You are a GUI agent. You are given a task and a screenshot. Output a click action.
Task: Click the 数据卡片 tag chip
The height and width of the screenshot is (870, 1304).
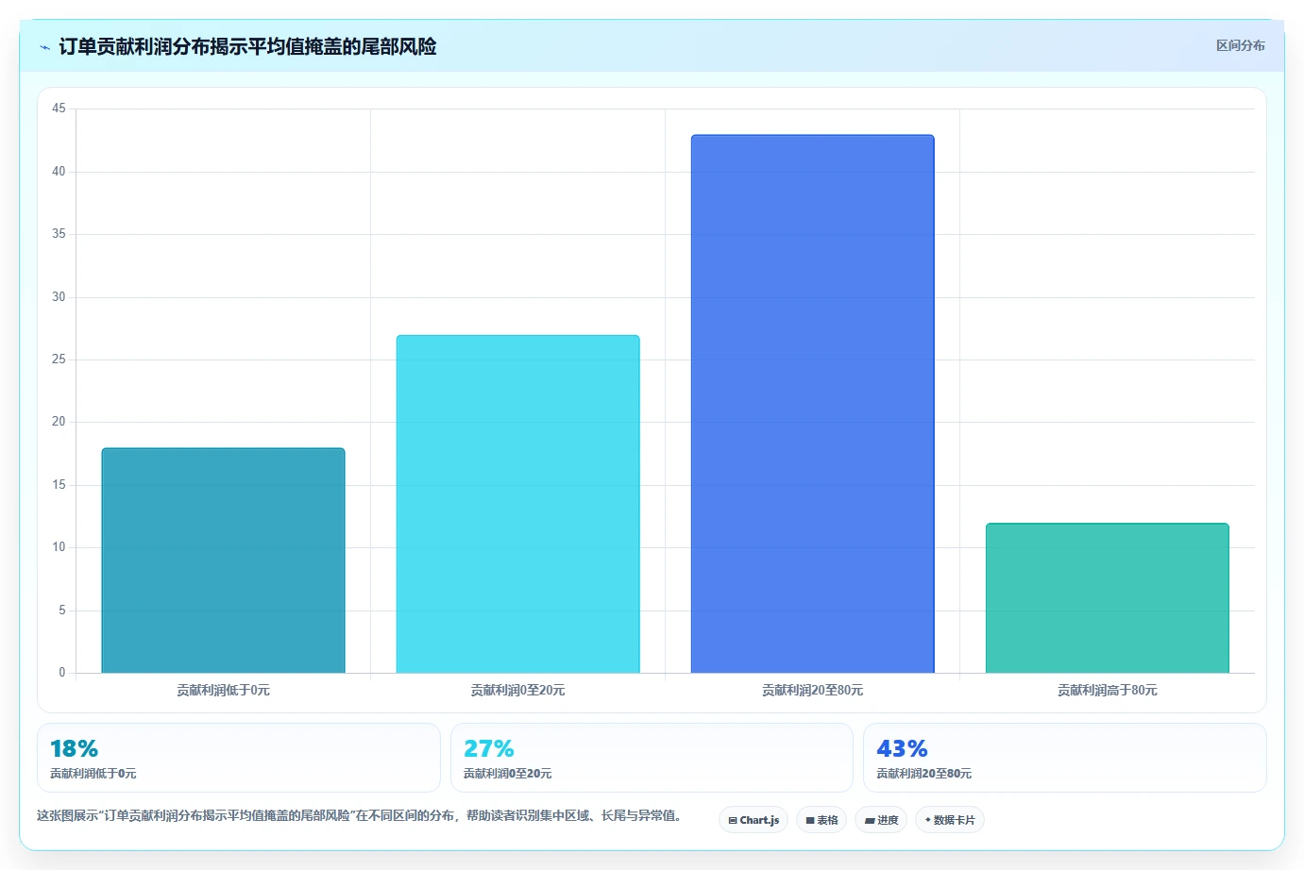tap(950, 820)
